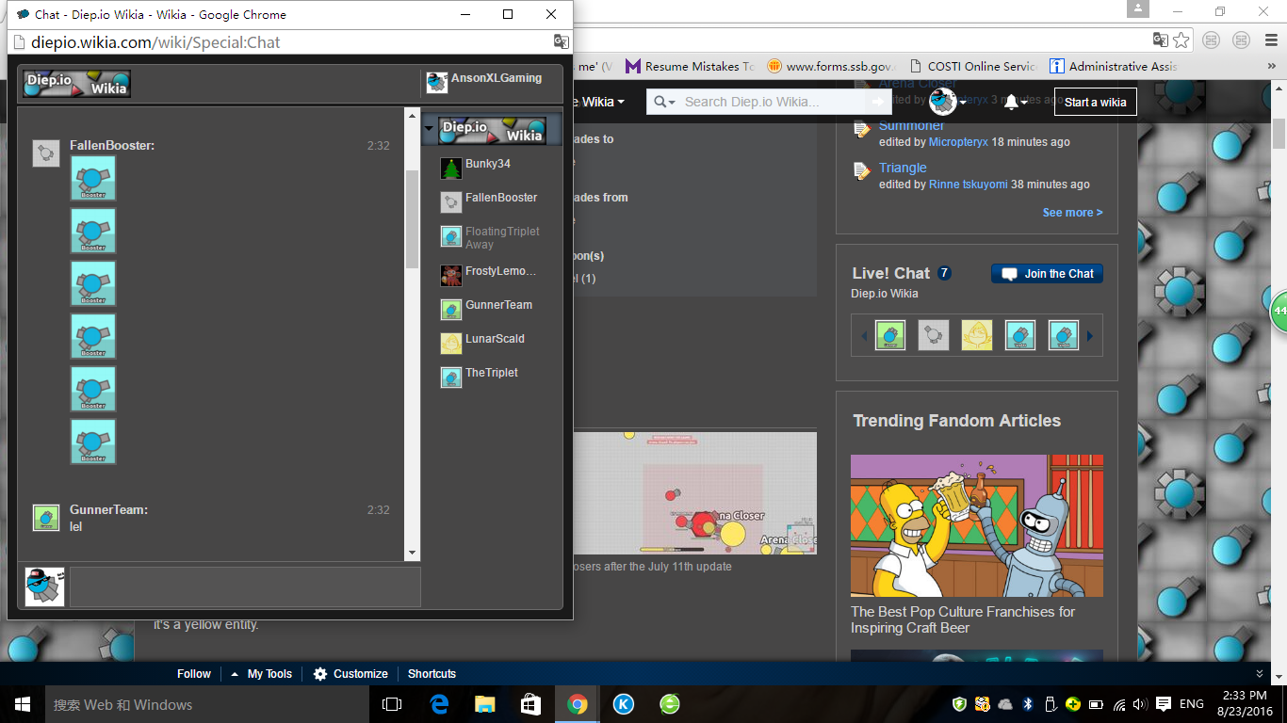Click the last Booster emoticon in FallenBooster's message

pos(93,442)
